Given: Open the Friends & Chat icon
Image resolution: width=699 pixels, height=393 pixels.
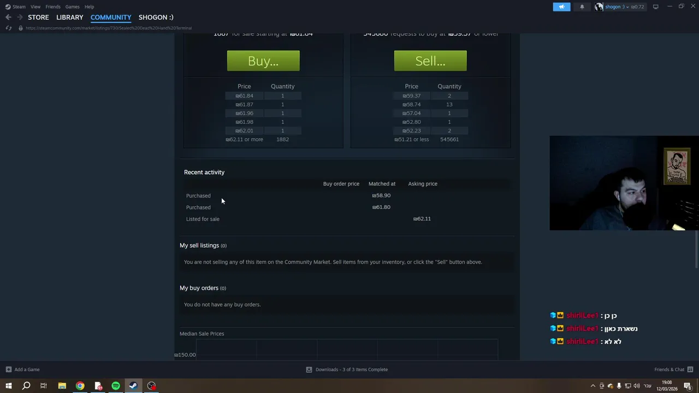Looking at the screenshot, I should pyautogui.click(x=690, y=370).
